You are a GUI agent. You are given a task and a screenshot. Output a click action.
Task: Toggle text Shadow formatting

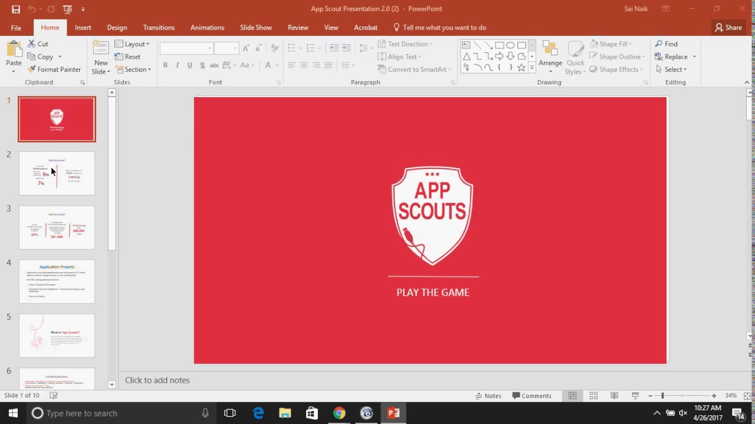click(202, 65)
